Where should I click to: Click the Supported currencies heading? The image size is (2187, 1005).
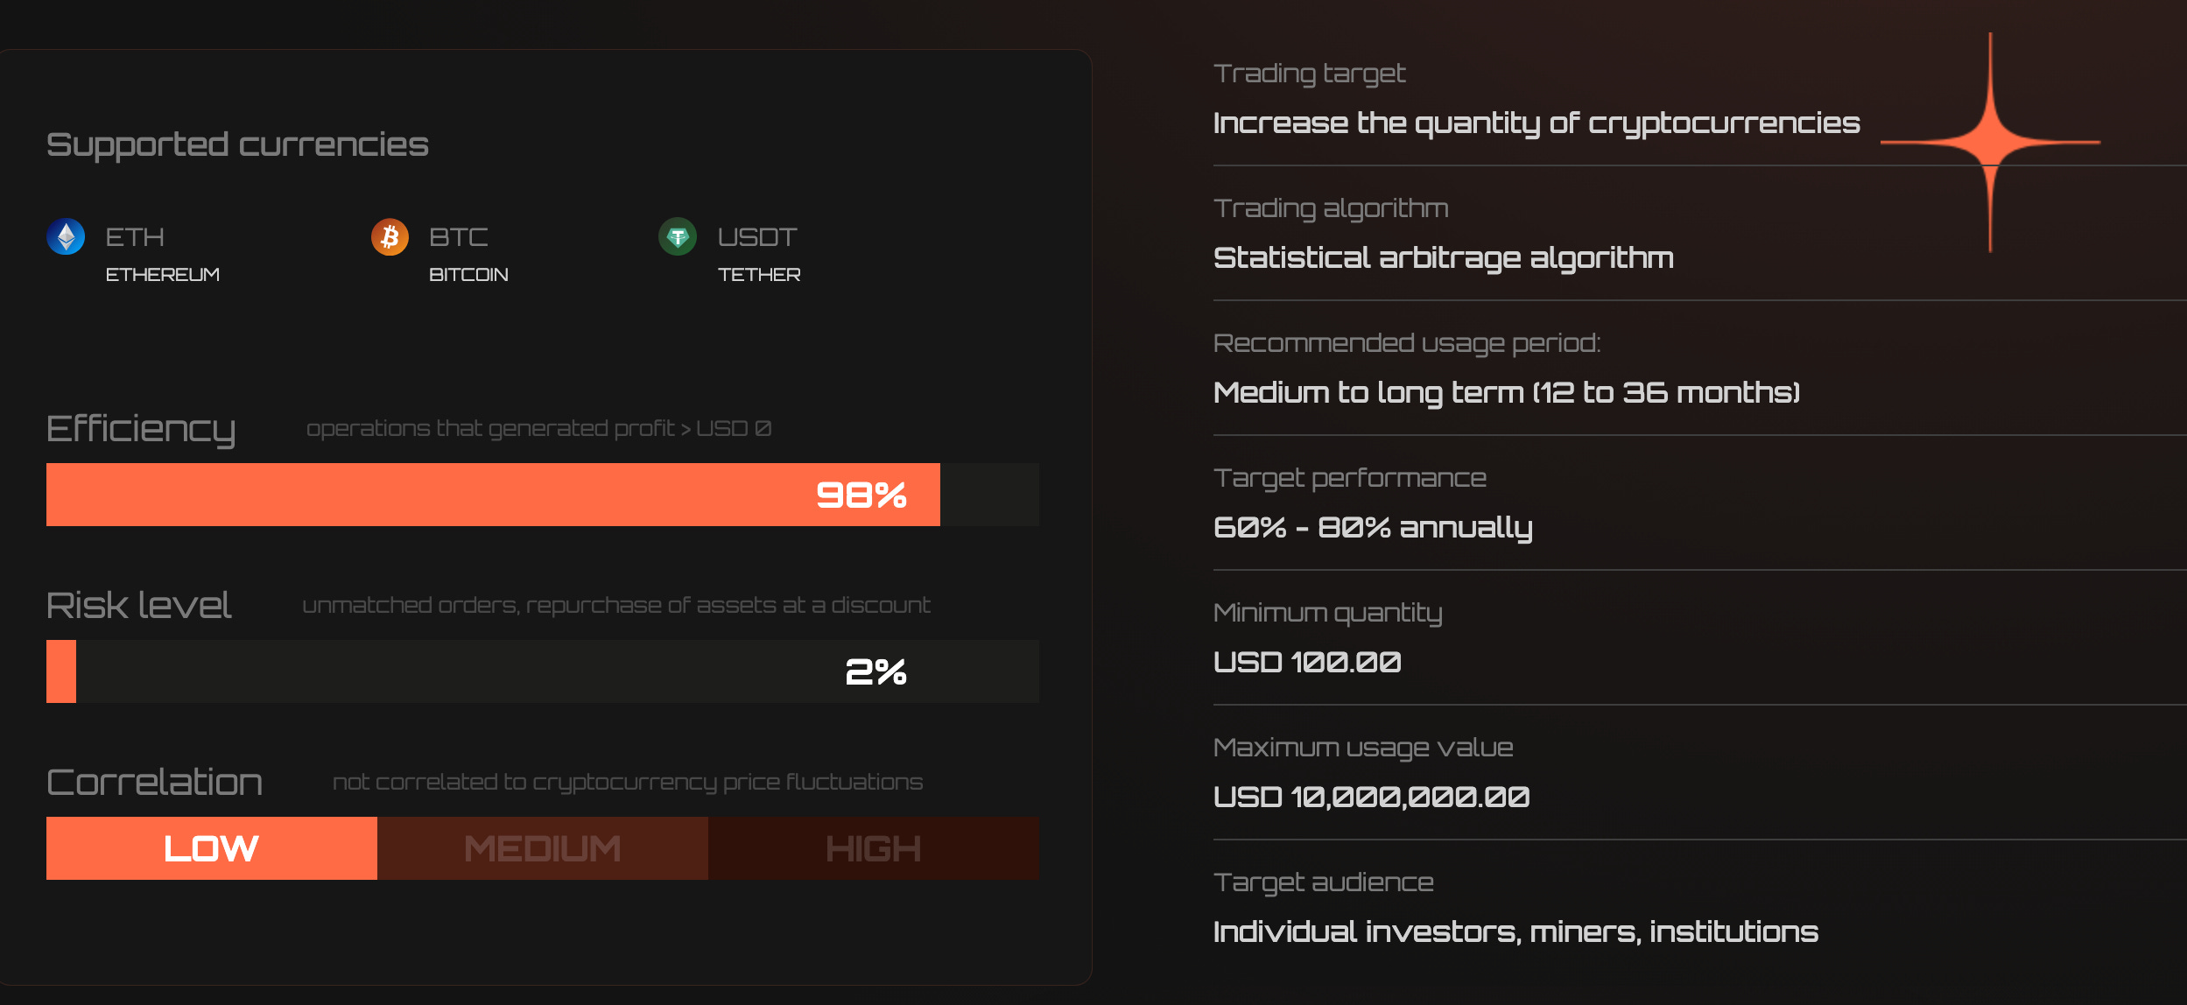[237, 144]
